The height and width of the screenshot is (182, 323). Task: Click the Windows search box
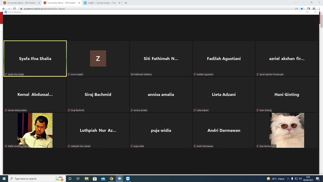(37, 178)
